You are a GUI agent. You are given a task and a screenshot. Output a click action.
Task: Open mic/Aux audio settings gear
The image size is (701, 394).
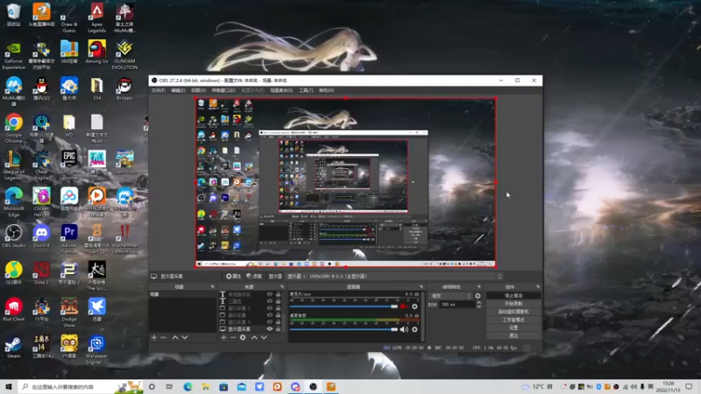pos(414,306)
